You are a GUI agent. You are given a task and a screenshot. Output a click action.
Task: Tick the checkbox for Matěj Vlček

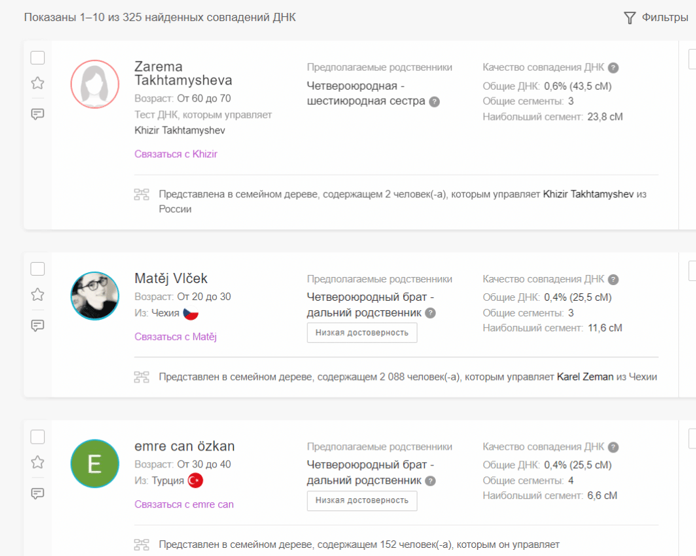pyautogui.click(x=38, y=269)
